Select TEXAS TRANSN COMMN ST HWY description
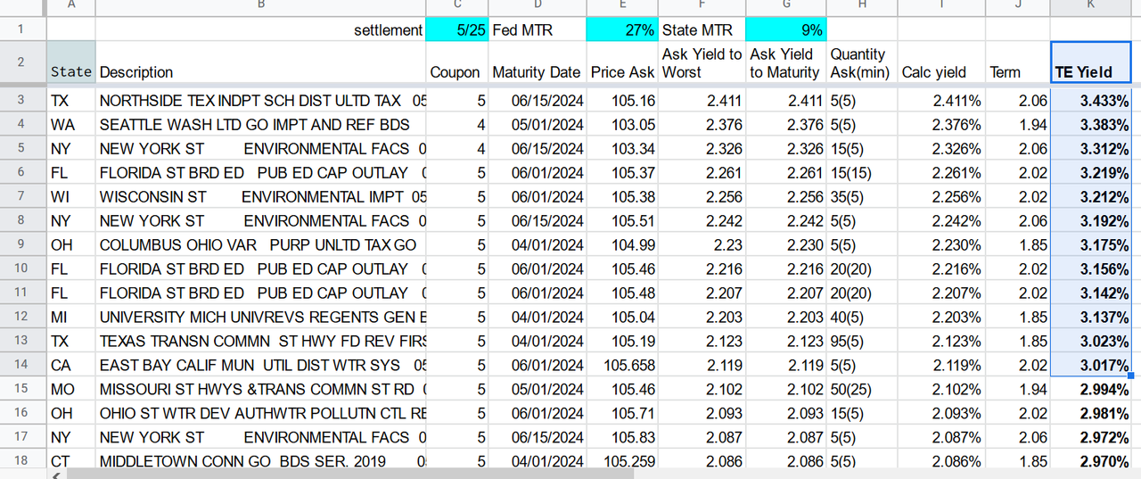Image resolution: width=1141 pixels, height=479 pixels. [x=260, y=341]
